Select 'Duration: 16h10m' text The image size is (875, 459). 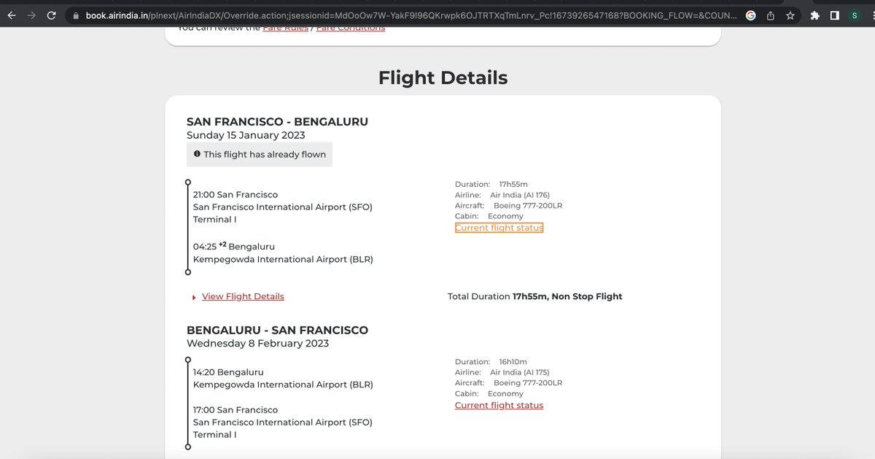point(491,362)
